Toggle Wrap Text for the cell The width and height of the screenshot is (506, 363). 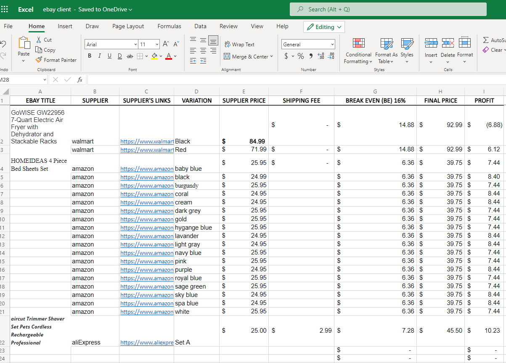point(239,44)
